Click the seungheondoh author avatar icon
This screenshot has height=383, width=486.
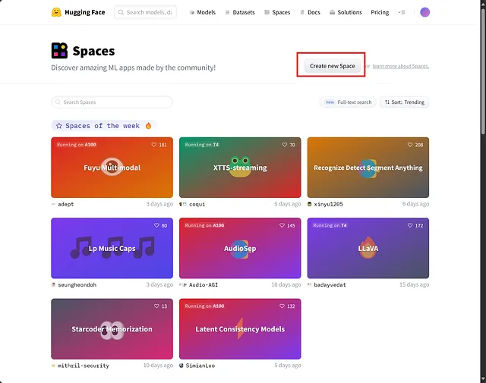(x=53, y=284)
